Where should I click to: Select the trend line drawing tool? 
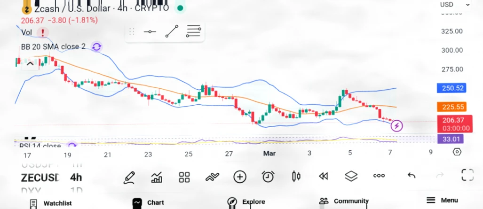coord(172,31)
